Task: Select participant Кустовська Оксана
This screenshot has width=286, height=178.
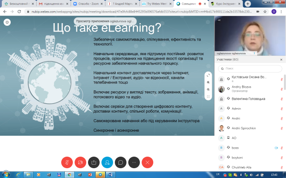Action: 250,79
